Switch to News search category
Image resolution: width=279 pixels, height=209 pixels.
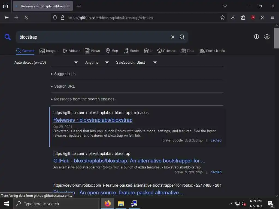(92, 51)
